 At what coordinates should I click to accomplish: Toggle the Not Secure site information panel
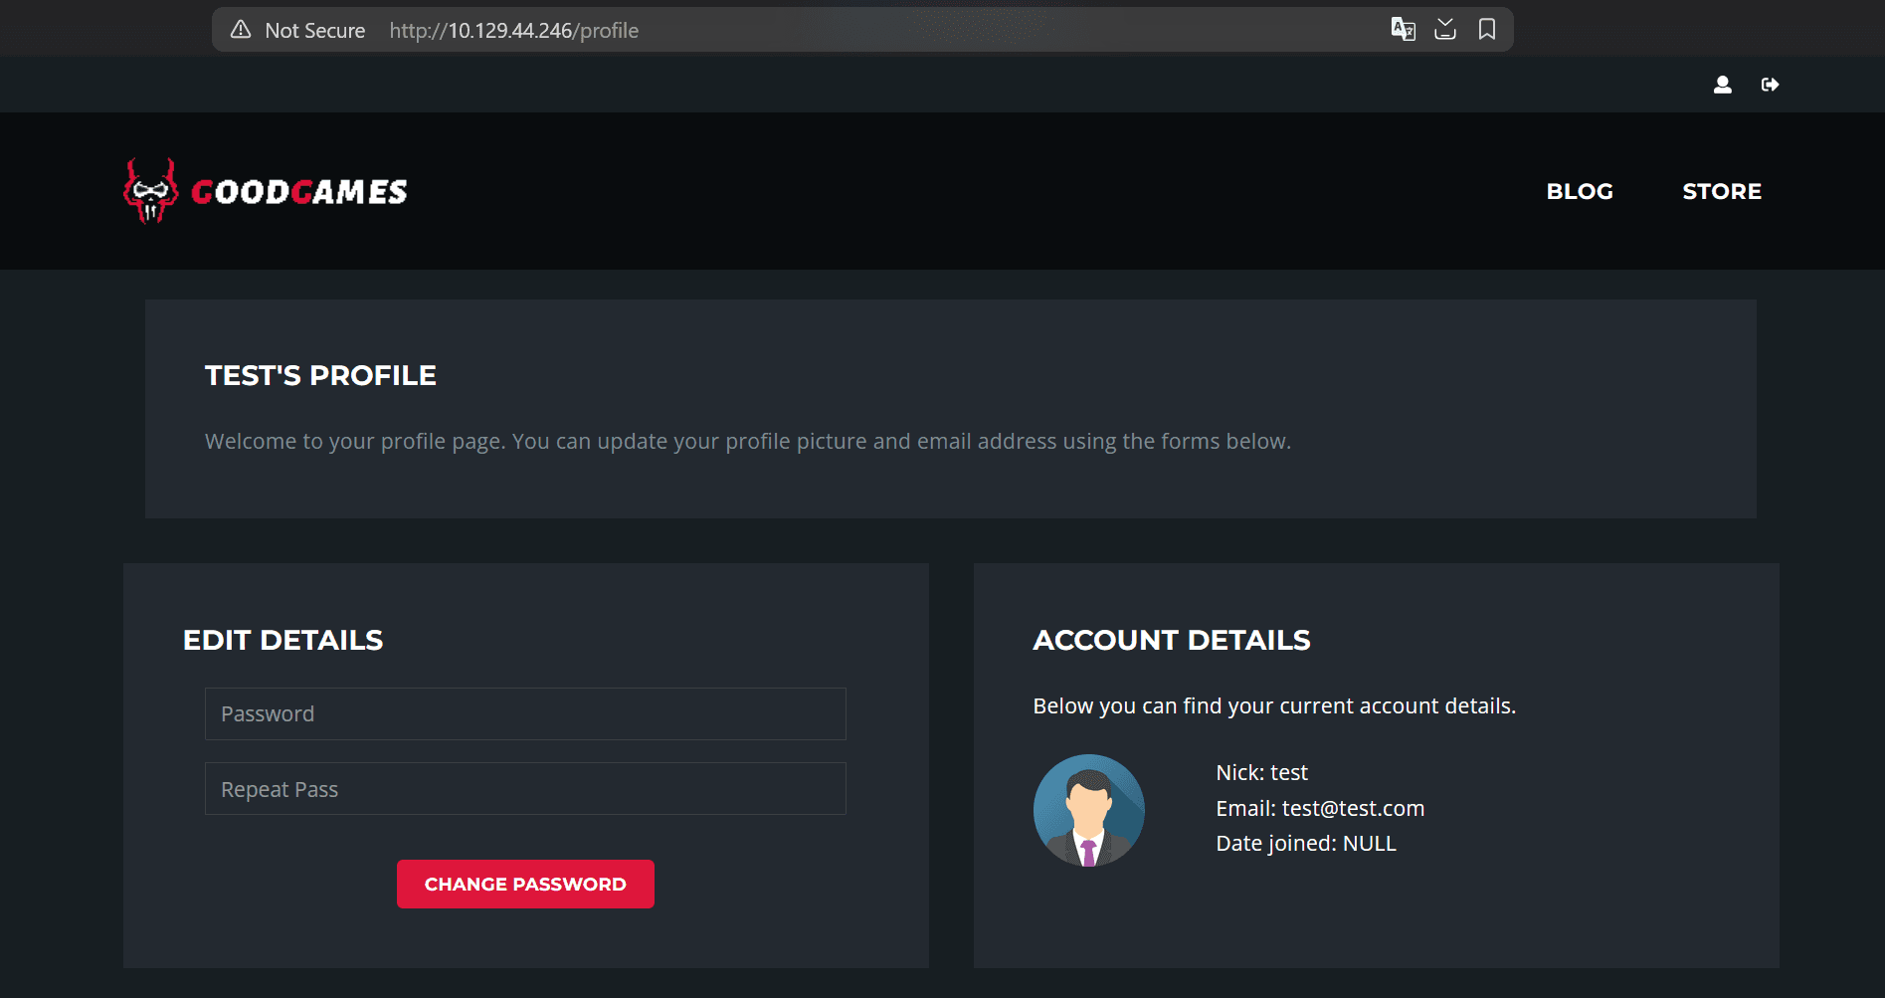coord(241,29)
